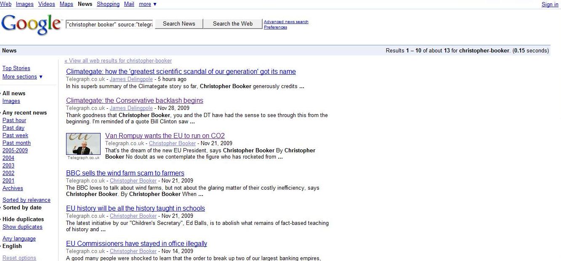Expand More sections in the sidebar
The image size is (561, 261).
(22, 77)
